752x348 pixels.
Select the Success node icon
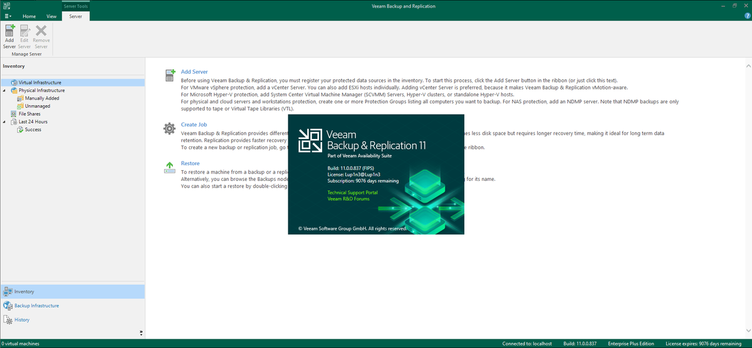coord(20,130)
